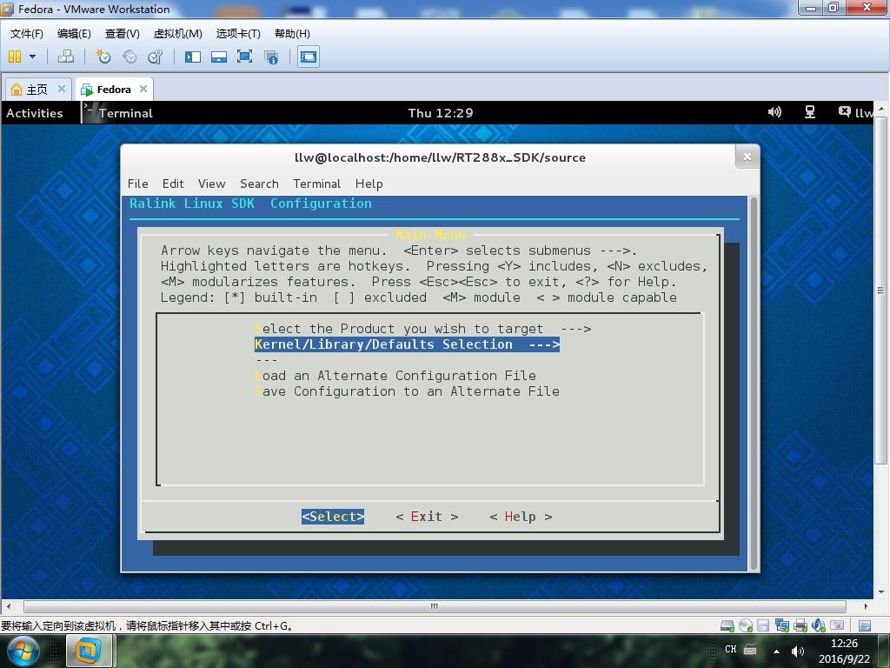Click the VM view horizontal scrollbar
The width and height of the screenshot is (890, 668).
[435, 606]
